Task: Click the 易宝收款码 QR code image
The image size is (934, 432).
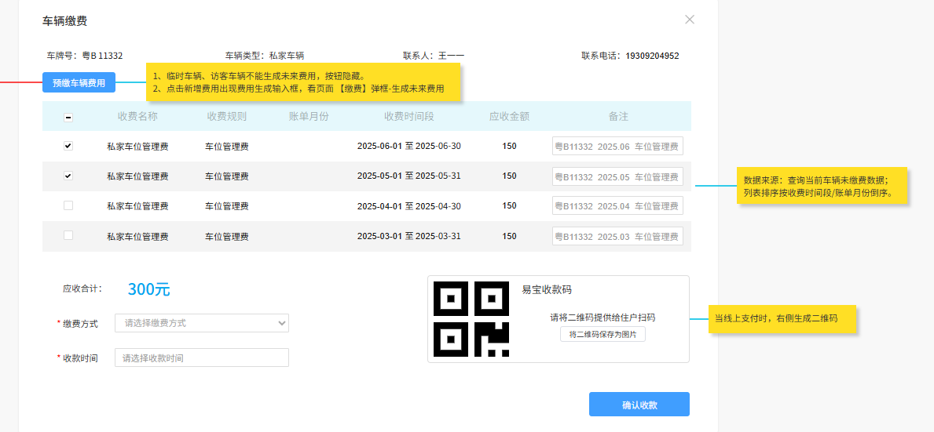Action: [x=471, y=318]
